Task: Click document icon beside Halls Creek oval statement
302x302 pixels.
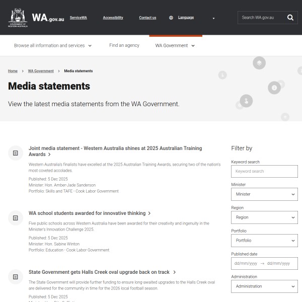Action: point(16,276)
